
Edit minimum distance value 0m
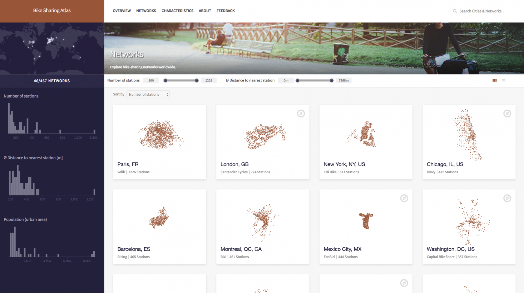286,80
